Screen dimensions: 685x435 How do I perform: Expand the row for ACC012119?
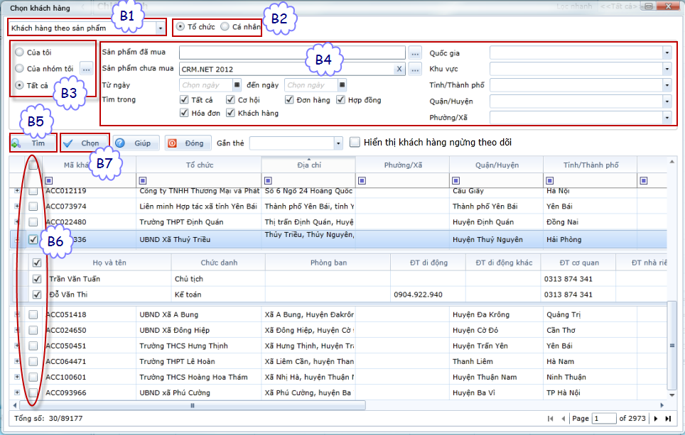(x=18, y=191)
